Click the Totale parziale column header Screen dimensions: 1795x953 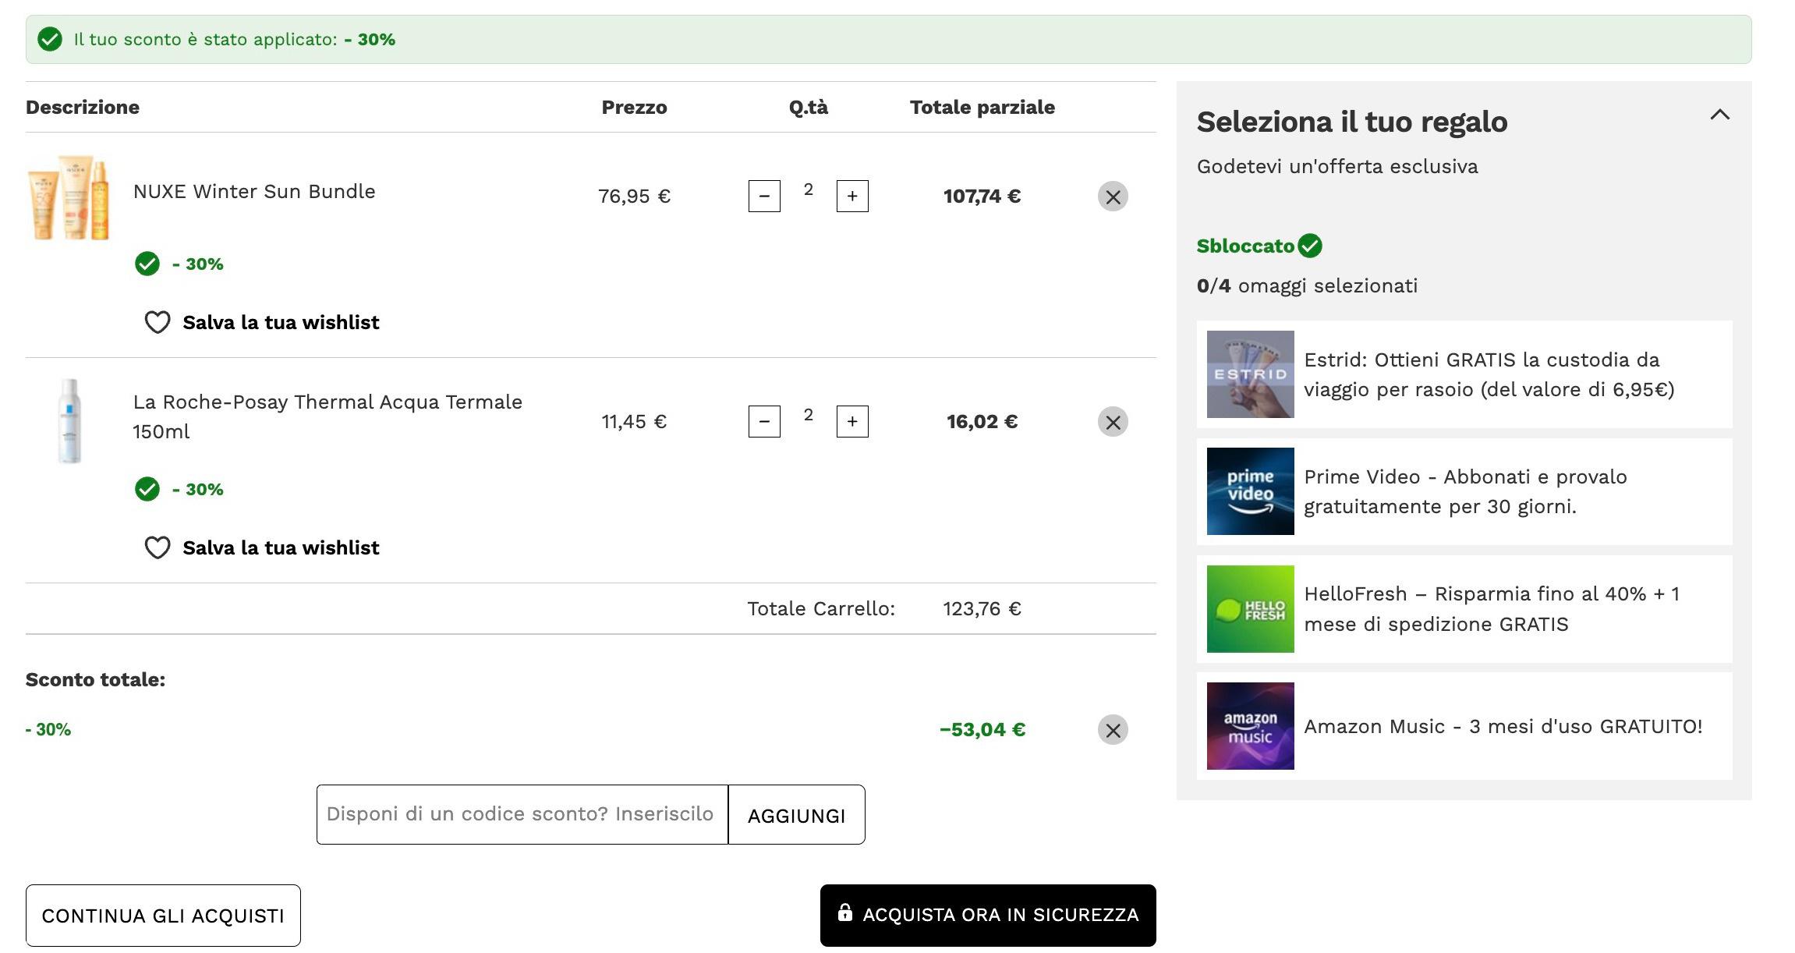tap(982, 107)
